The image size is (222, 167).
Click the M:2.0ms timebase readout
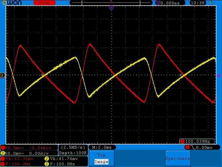(102, 148)
